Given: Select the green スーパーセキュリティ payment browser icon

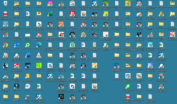Looking at the screenshot, I should 128,86.
